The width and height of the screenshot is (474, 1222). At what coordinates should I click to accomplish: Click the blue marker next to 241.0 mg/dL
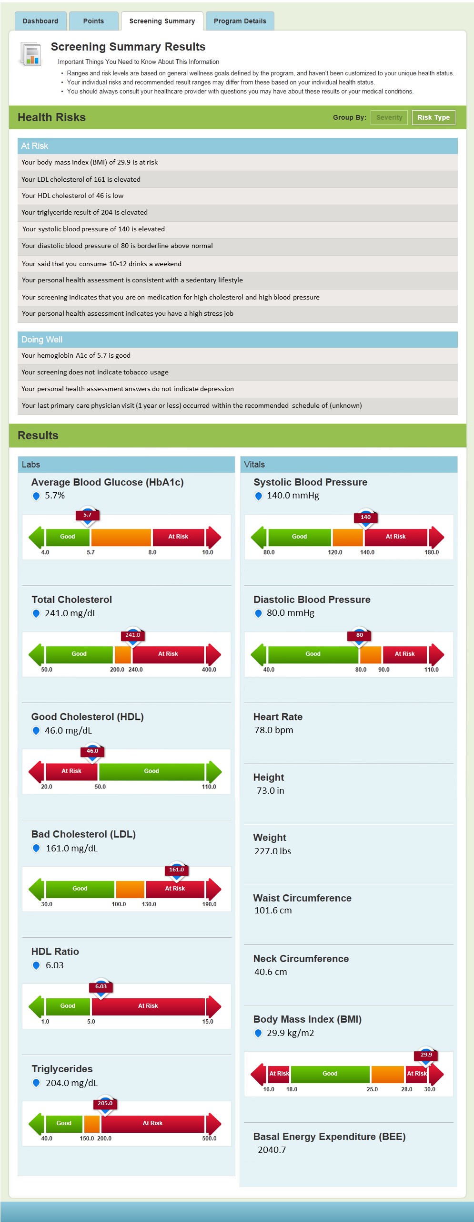(x=36, y=613)
